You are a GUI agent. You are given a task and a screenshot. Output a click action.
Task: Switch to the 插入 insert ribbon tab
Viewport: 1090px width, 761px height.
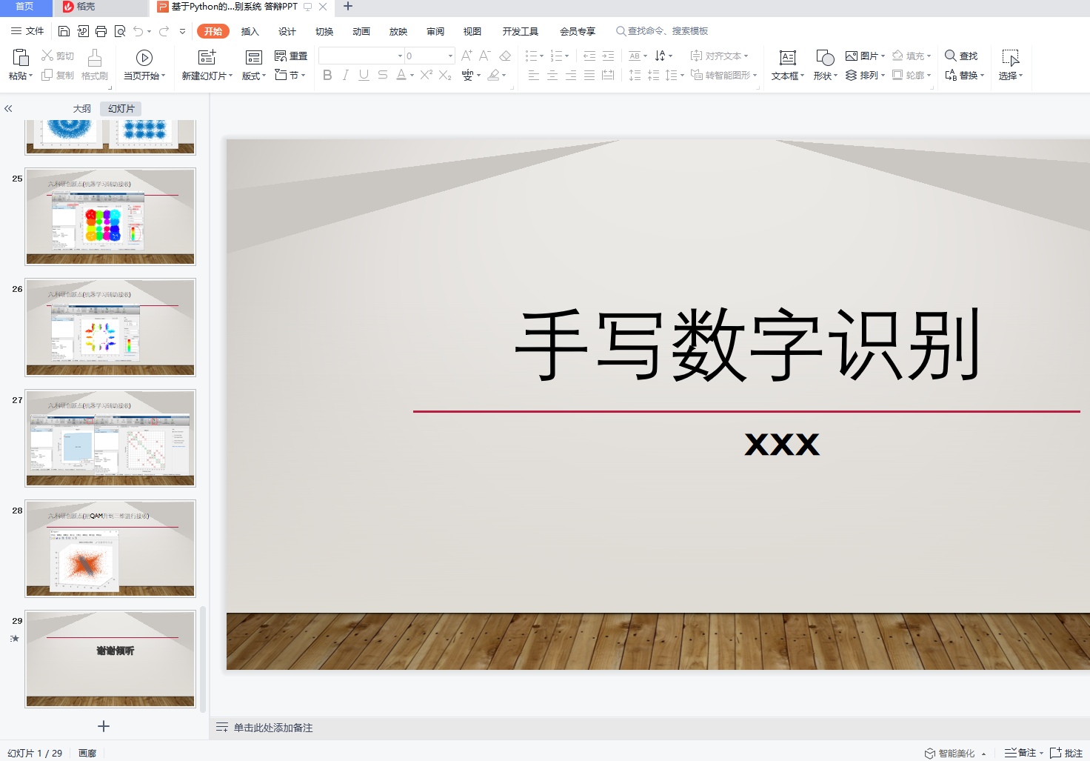(x=250, y=31)
